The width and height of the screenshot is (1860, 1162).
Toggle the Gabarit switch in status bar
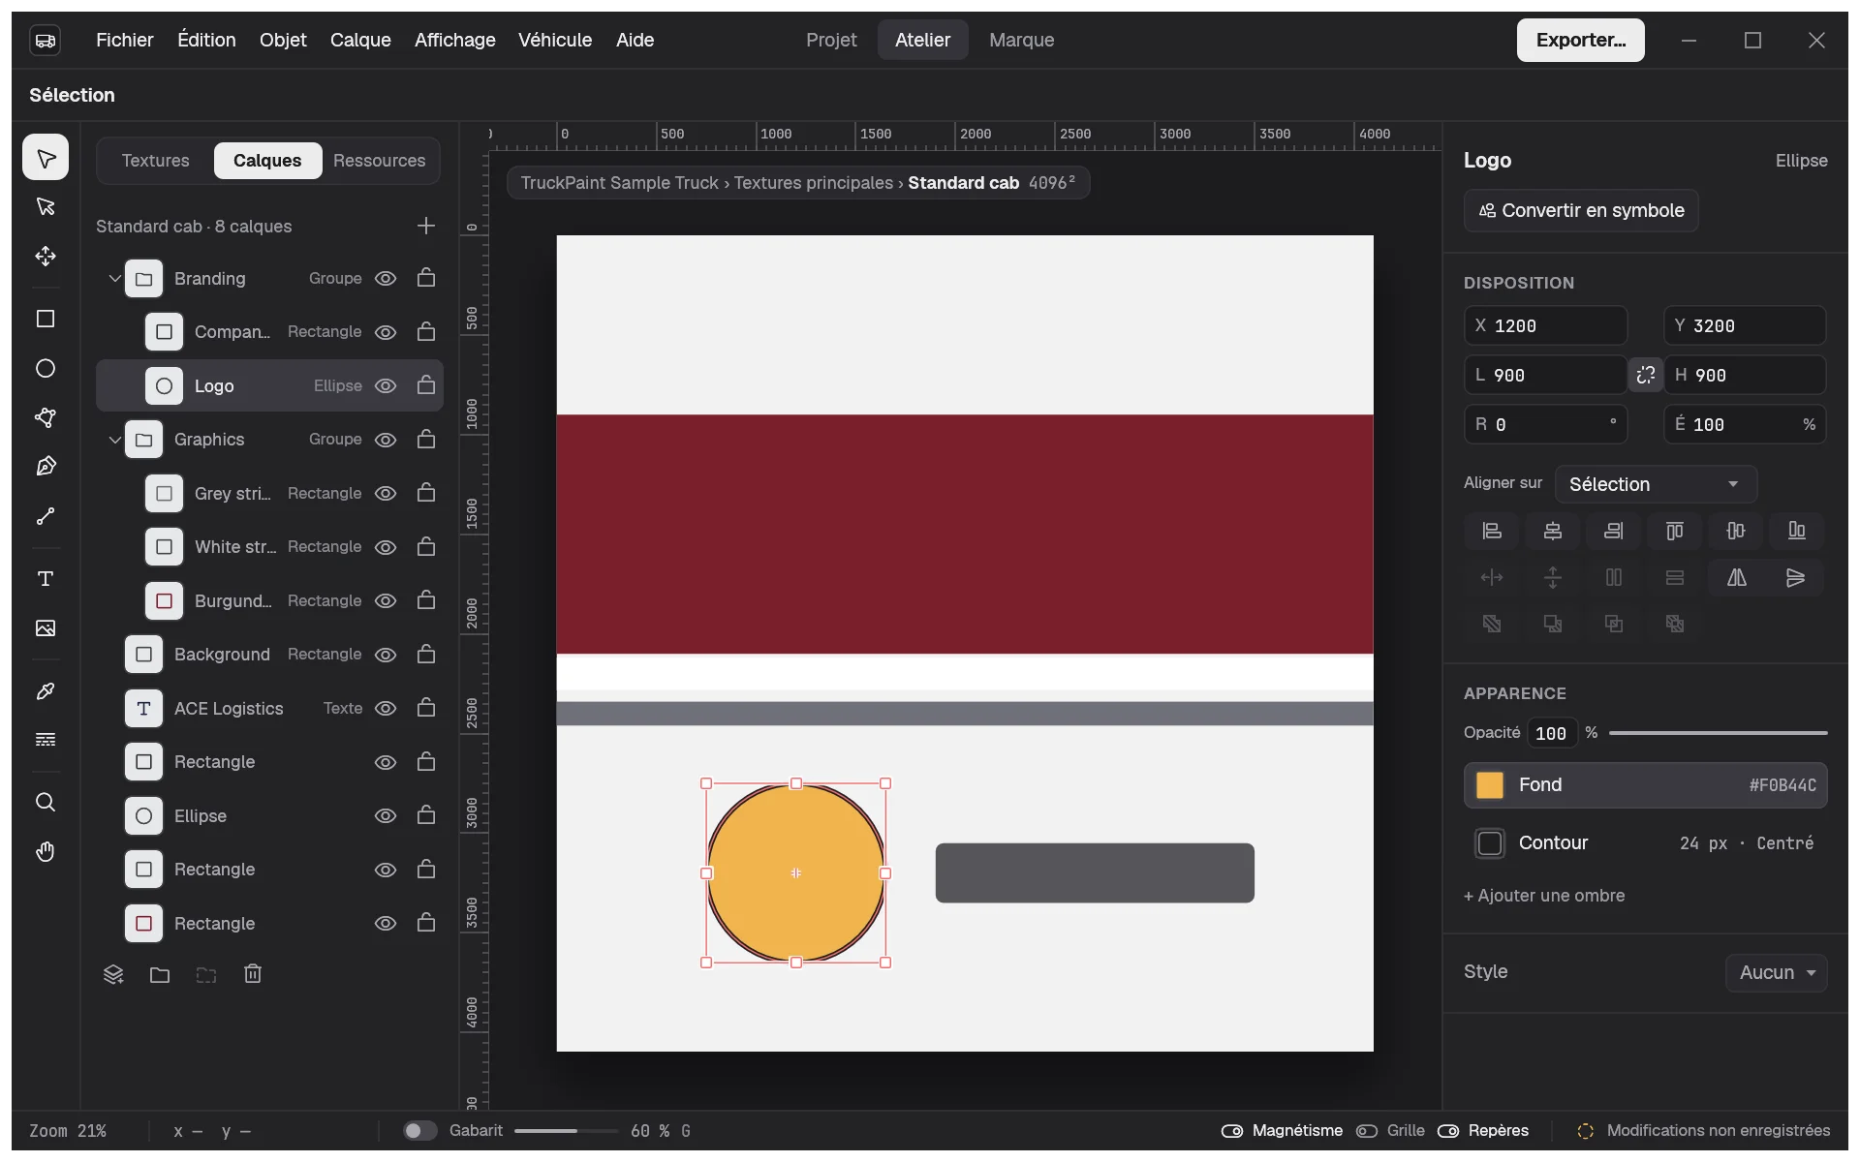click(419, 1130)
